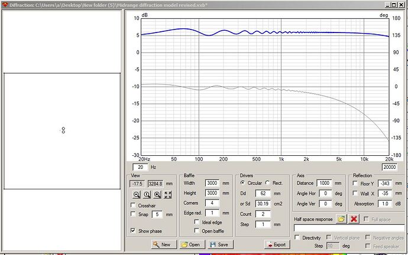Click the Corners input field
Image resolution: width=408 pixels, height=255 pixels.
pos(212,203)
